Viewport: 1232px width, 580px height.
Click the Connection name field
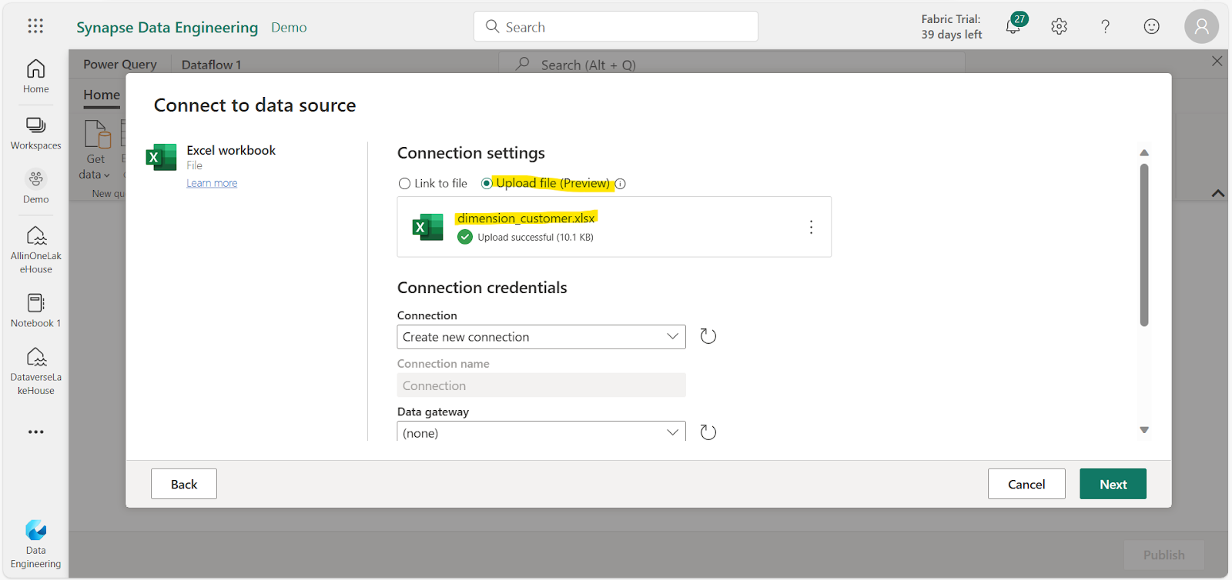pyautogui.click(x=541, y=385)
